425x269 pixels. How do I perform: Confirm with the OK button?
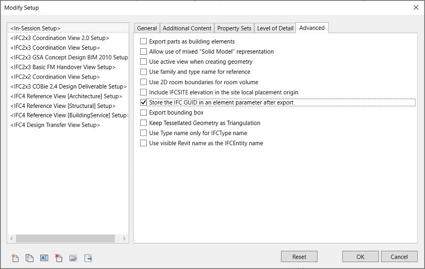click(x=360, y=257)
